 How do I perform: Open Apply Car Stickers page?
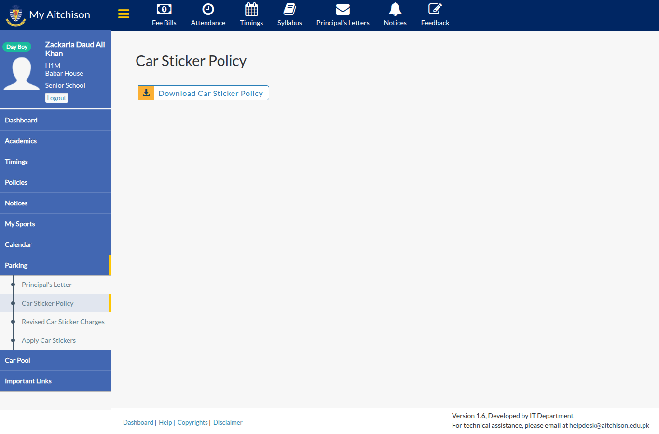pyautogui.click(x=49, y=340)
